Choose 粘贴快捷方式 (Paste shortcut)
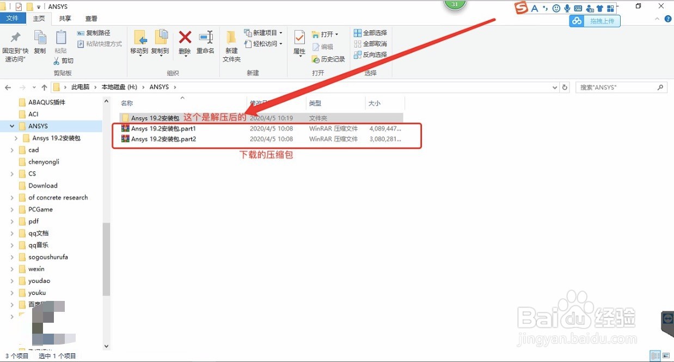674x362 pixels. click(100, 44)
